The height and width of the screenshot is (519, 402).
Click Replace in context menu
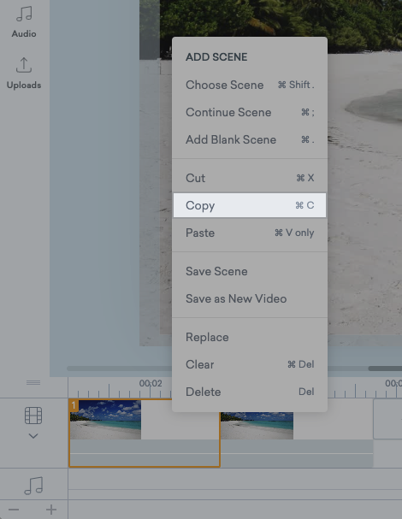250,337
